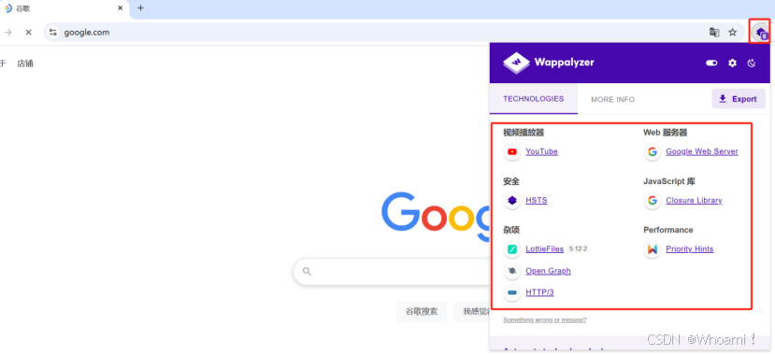Viewport: 775px width, 354px height.
Task: Click the YouTube red logo icon
Action: point(512,151)
